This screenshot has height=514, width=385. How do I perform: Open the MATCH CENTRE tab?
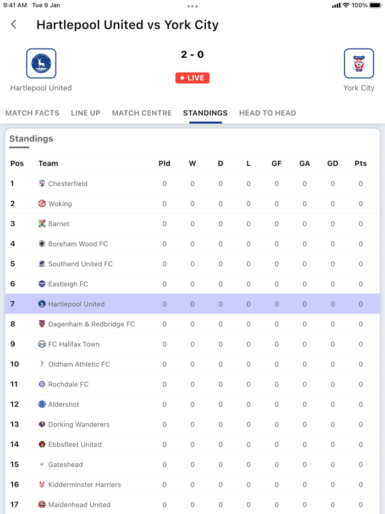click(141, 113)
